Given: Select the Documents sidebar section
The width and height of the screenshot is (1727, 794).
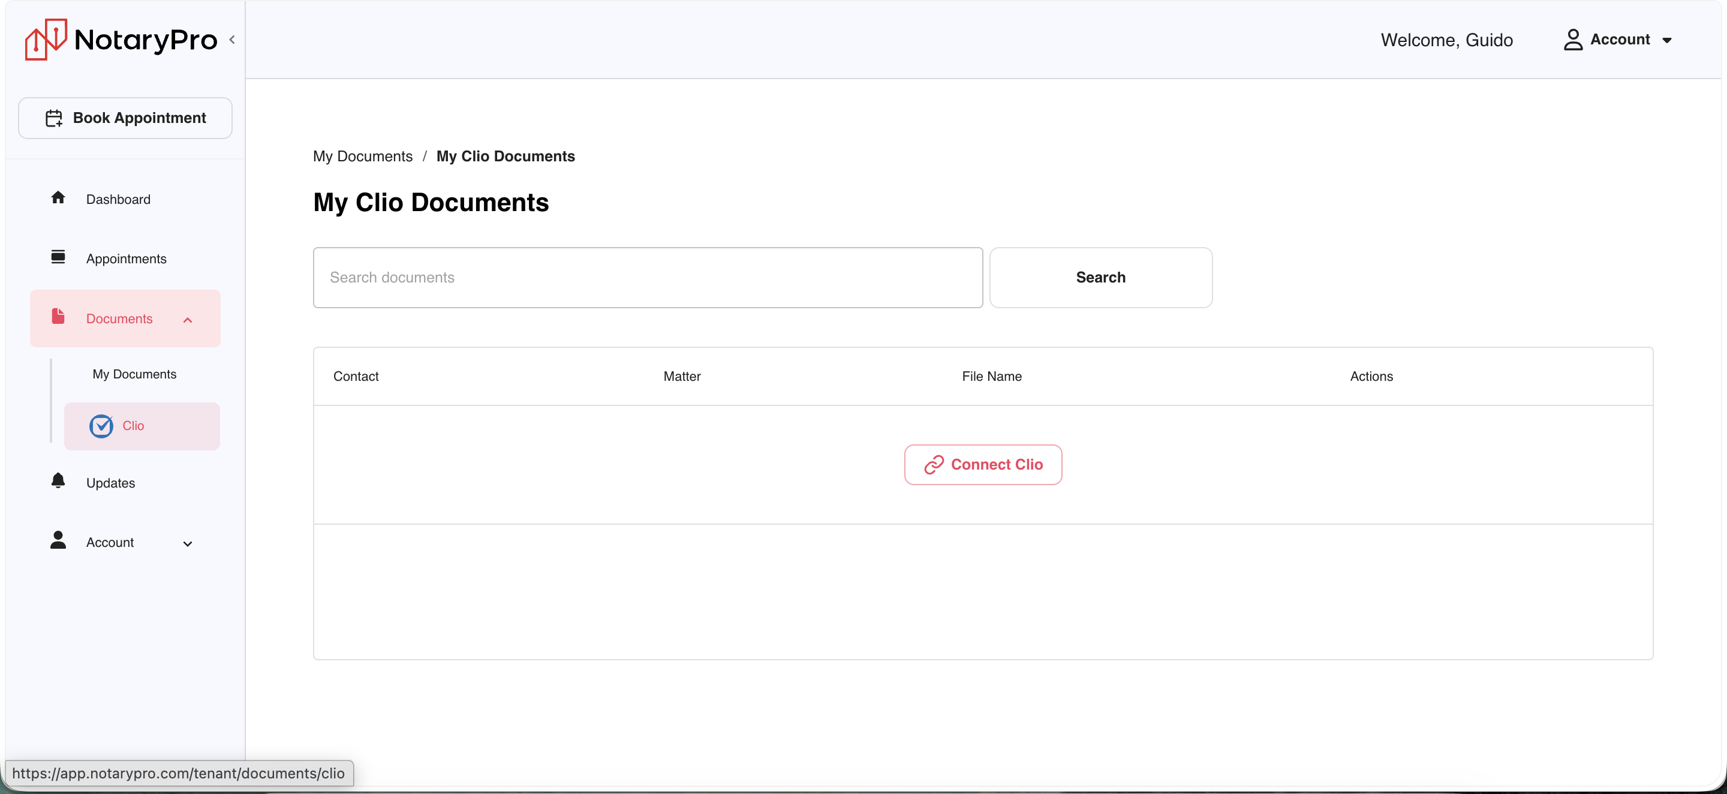Looking at the screenshot, I should (x=125, y=318).
